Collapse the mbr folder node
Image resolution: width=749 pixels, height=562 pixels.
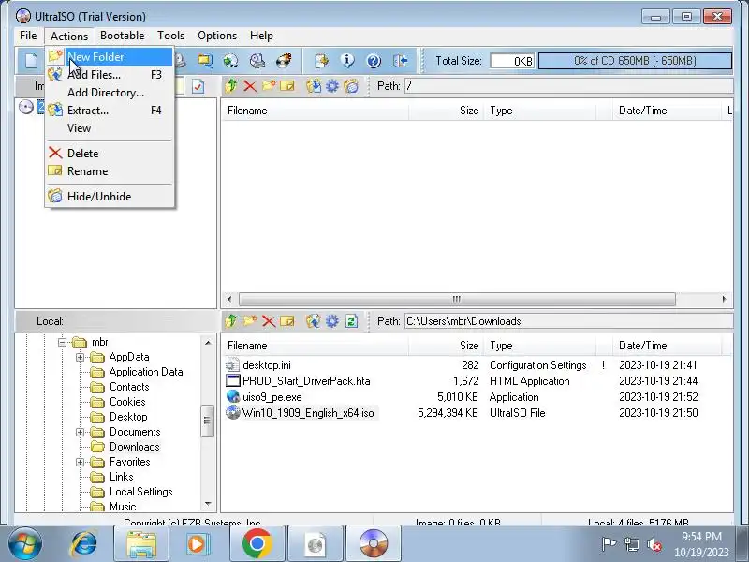pos(62,342)
